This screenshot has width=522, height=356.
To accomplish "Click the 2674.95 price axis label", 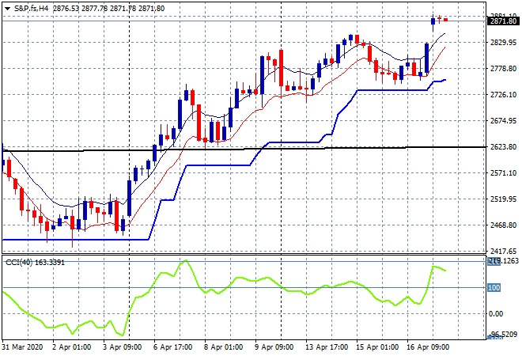I will (x=503, y=121).
